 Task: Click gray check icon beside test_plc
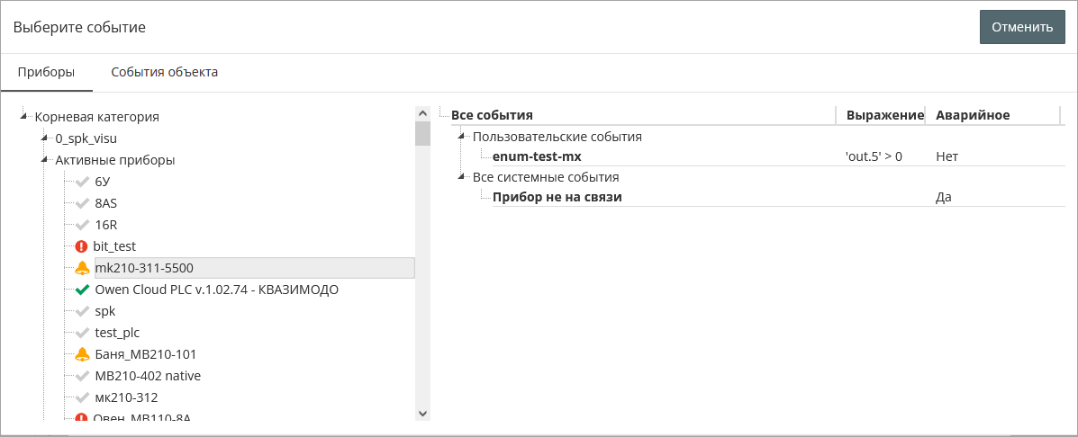pos(82,333)
